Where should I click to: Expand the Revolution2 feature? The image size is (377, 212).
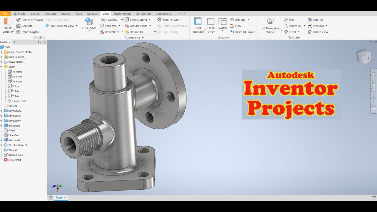pos(1,111)
